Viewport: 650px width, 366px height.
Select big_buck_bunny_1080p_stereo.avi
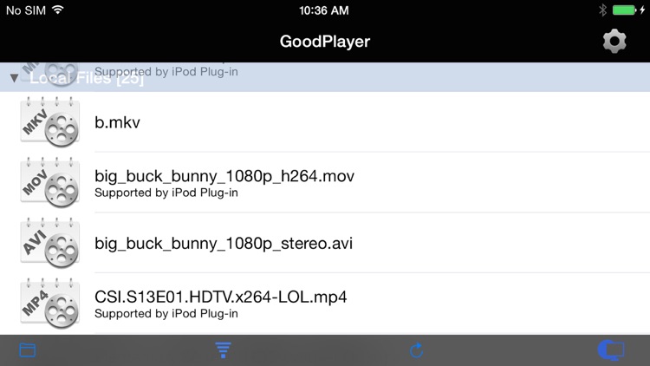pos(325,243)
